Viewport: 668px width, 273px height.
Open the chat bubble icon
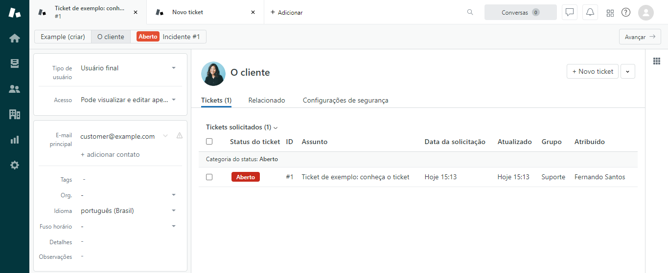pos(569,12)
